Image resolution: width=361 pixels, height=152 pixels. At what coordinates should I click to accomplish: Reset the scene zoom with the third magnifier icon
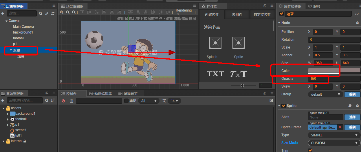74,12
